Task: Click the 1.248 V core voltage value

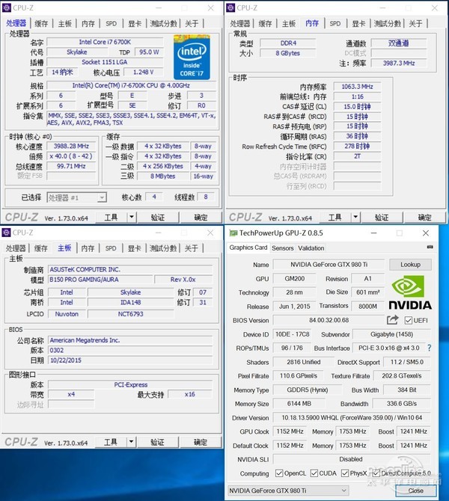Action: click(x=143, y=73)
